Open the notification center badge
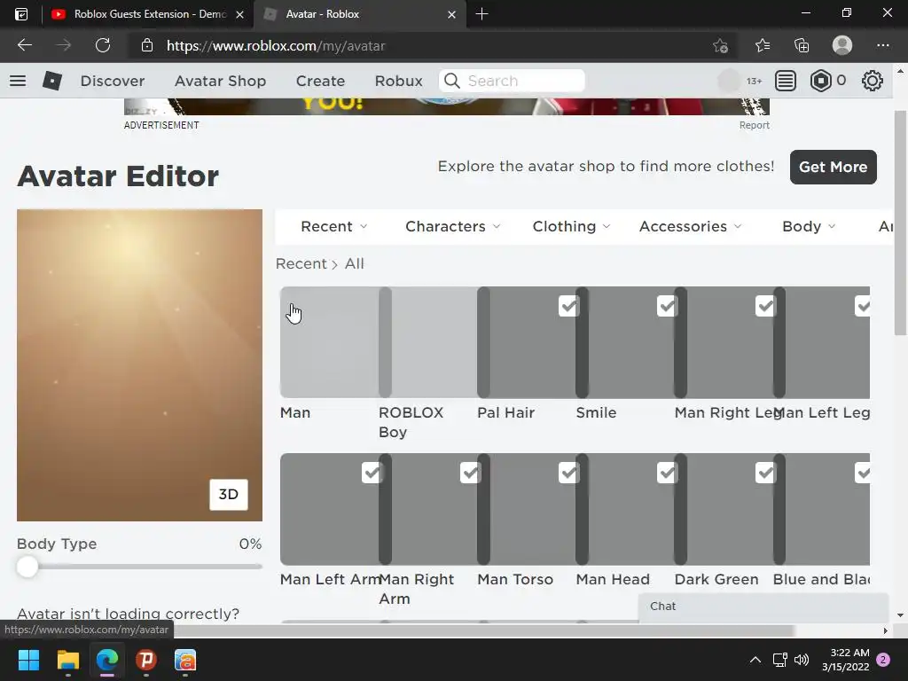 [x=883, y=660]
